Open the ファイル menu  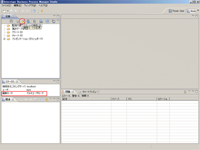(x=6, y=5)
